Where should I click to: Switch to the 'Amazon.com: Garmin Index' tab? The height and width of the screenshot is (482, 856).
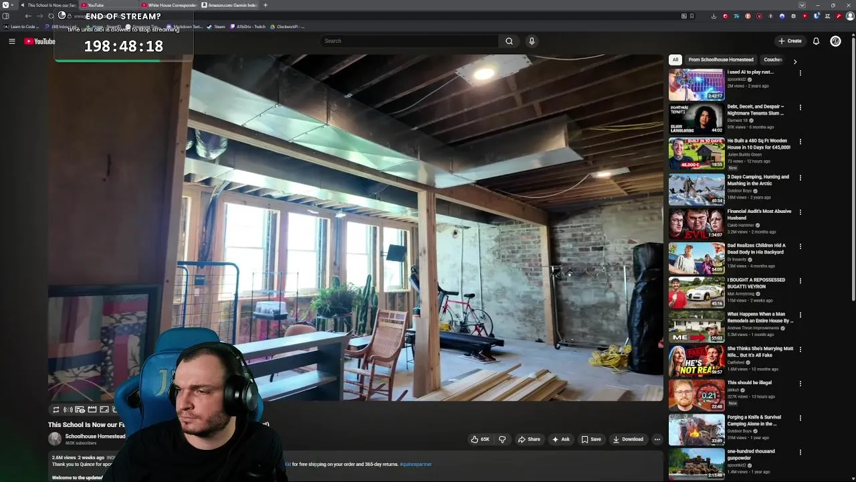click(229, 5)
